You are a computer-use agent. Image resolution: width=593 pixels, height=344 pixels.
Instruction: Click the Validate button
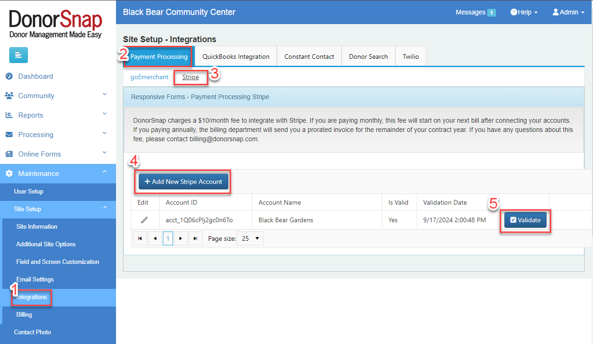tap(525, 220)
